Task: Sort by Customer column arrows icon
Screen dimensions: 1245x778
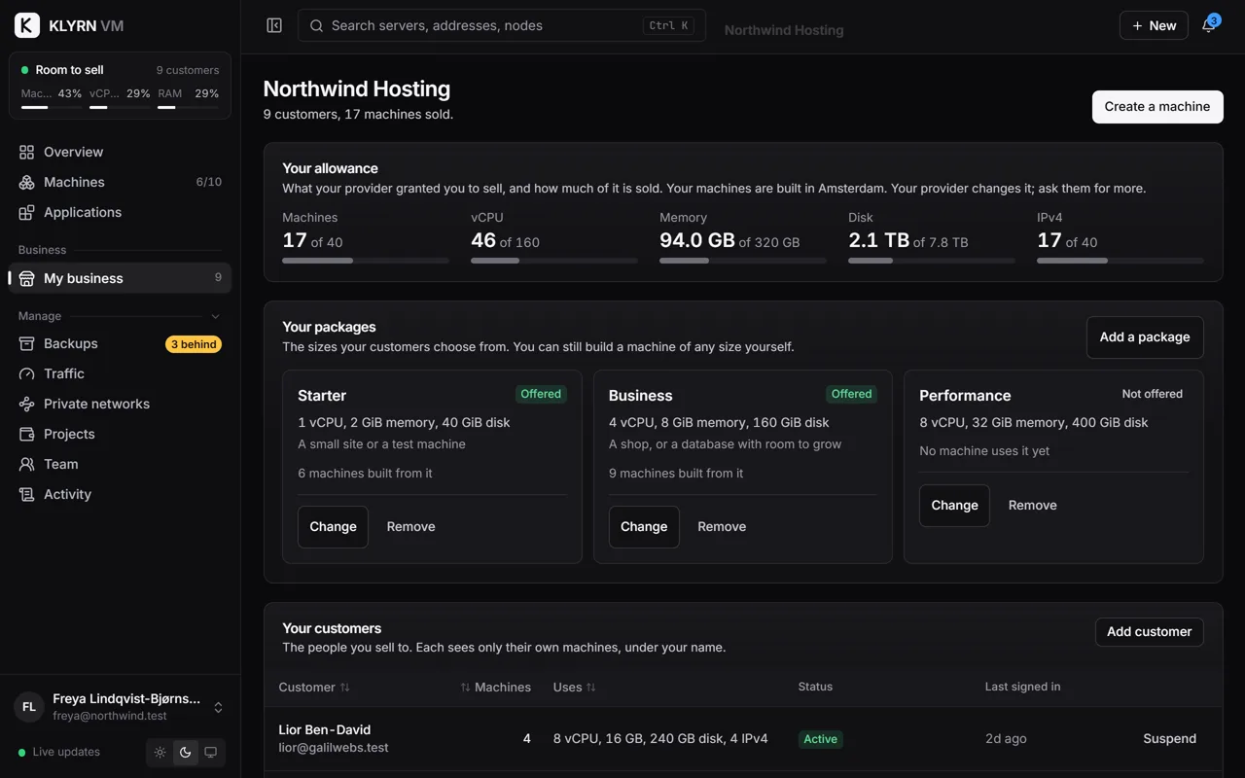Action: [344, 687]
